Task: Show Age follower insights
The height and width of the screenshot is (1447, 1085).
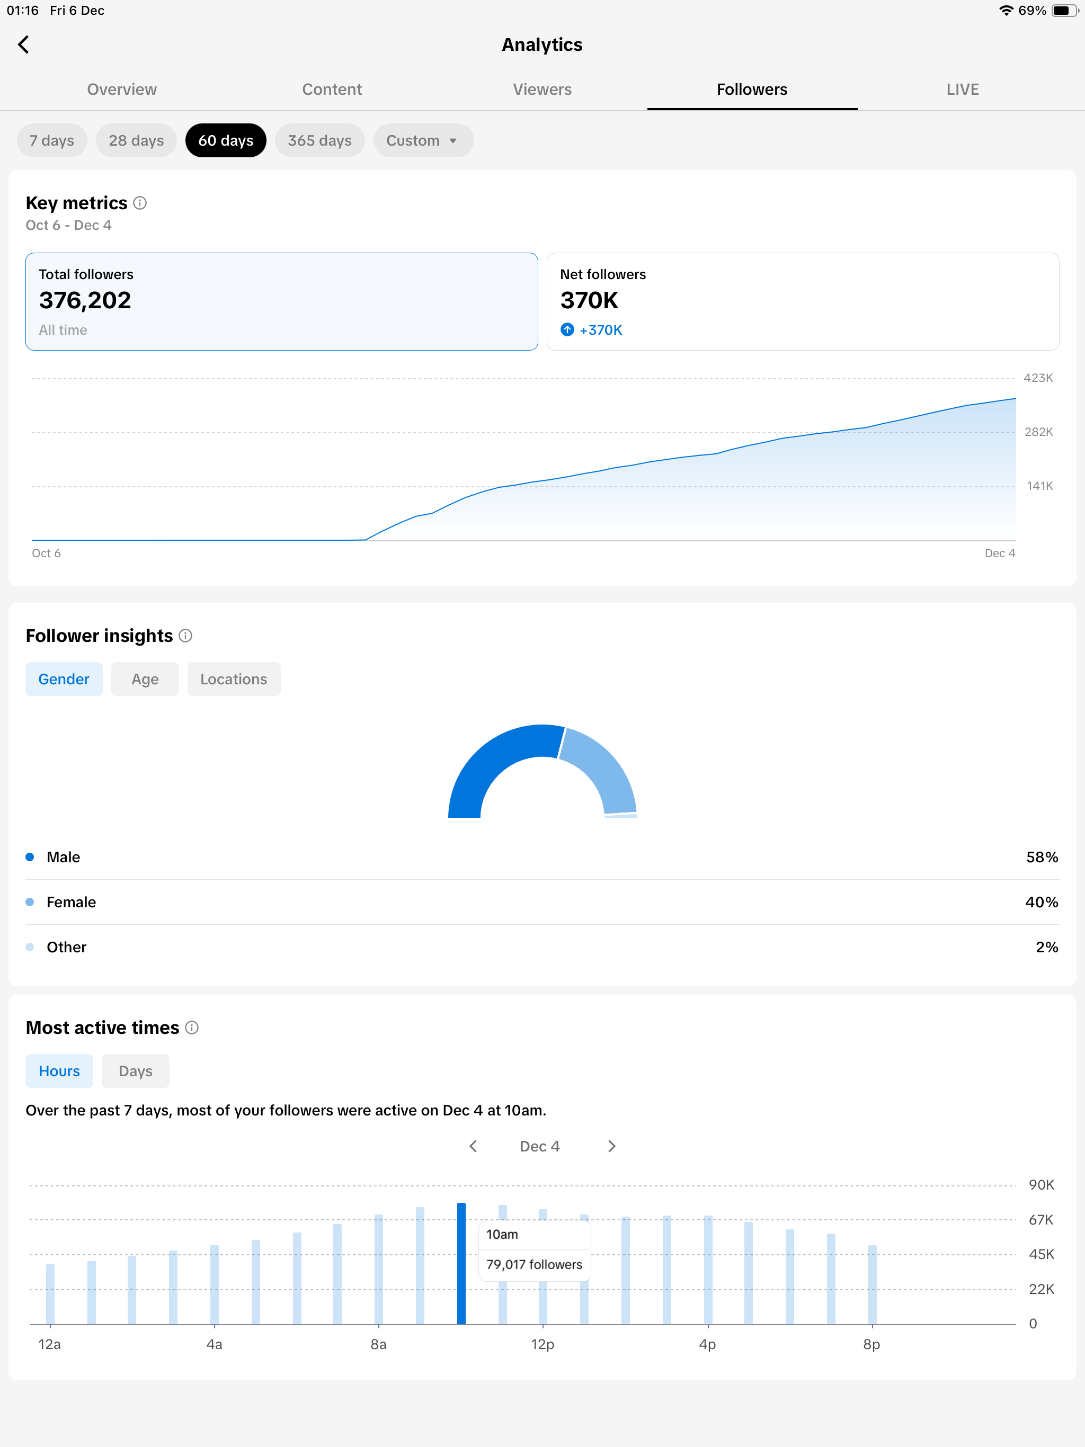Action: click(x=145, y=679)
